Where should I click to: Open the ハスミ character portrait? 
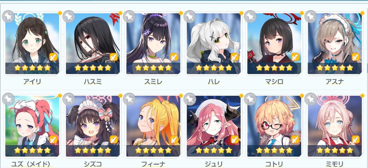pyautogui.click(x=93, y=44)
